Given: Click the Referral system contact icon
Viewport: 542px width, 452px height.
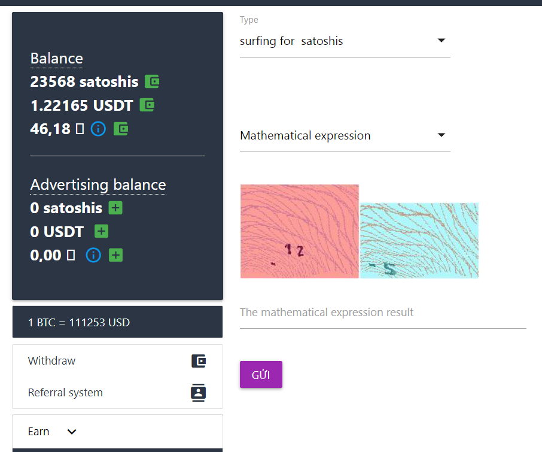Looking at the screenshot, I should [199, 393].
